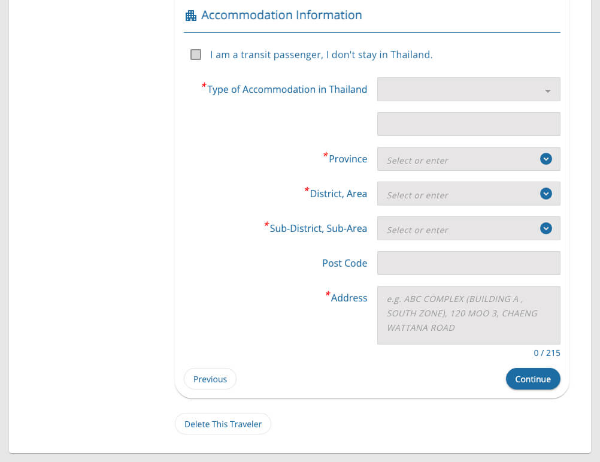Click the Type of Accommodation in Thailand label

(x=287, y=89)
